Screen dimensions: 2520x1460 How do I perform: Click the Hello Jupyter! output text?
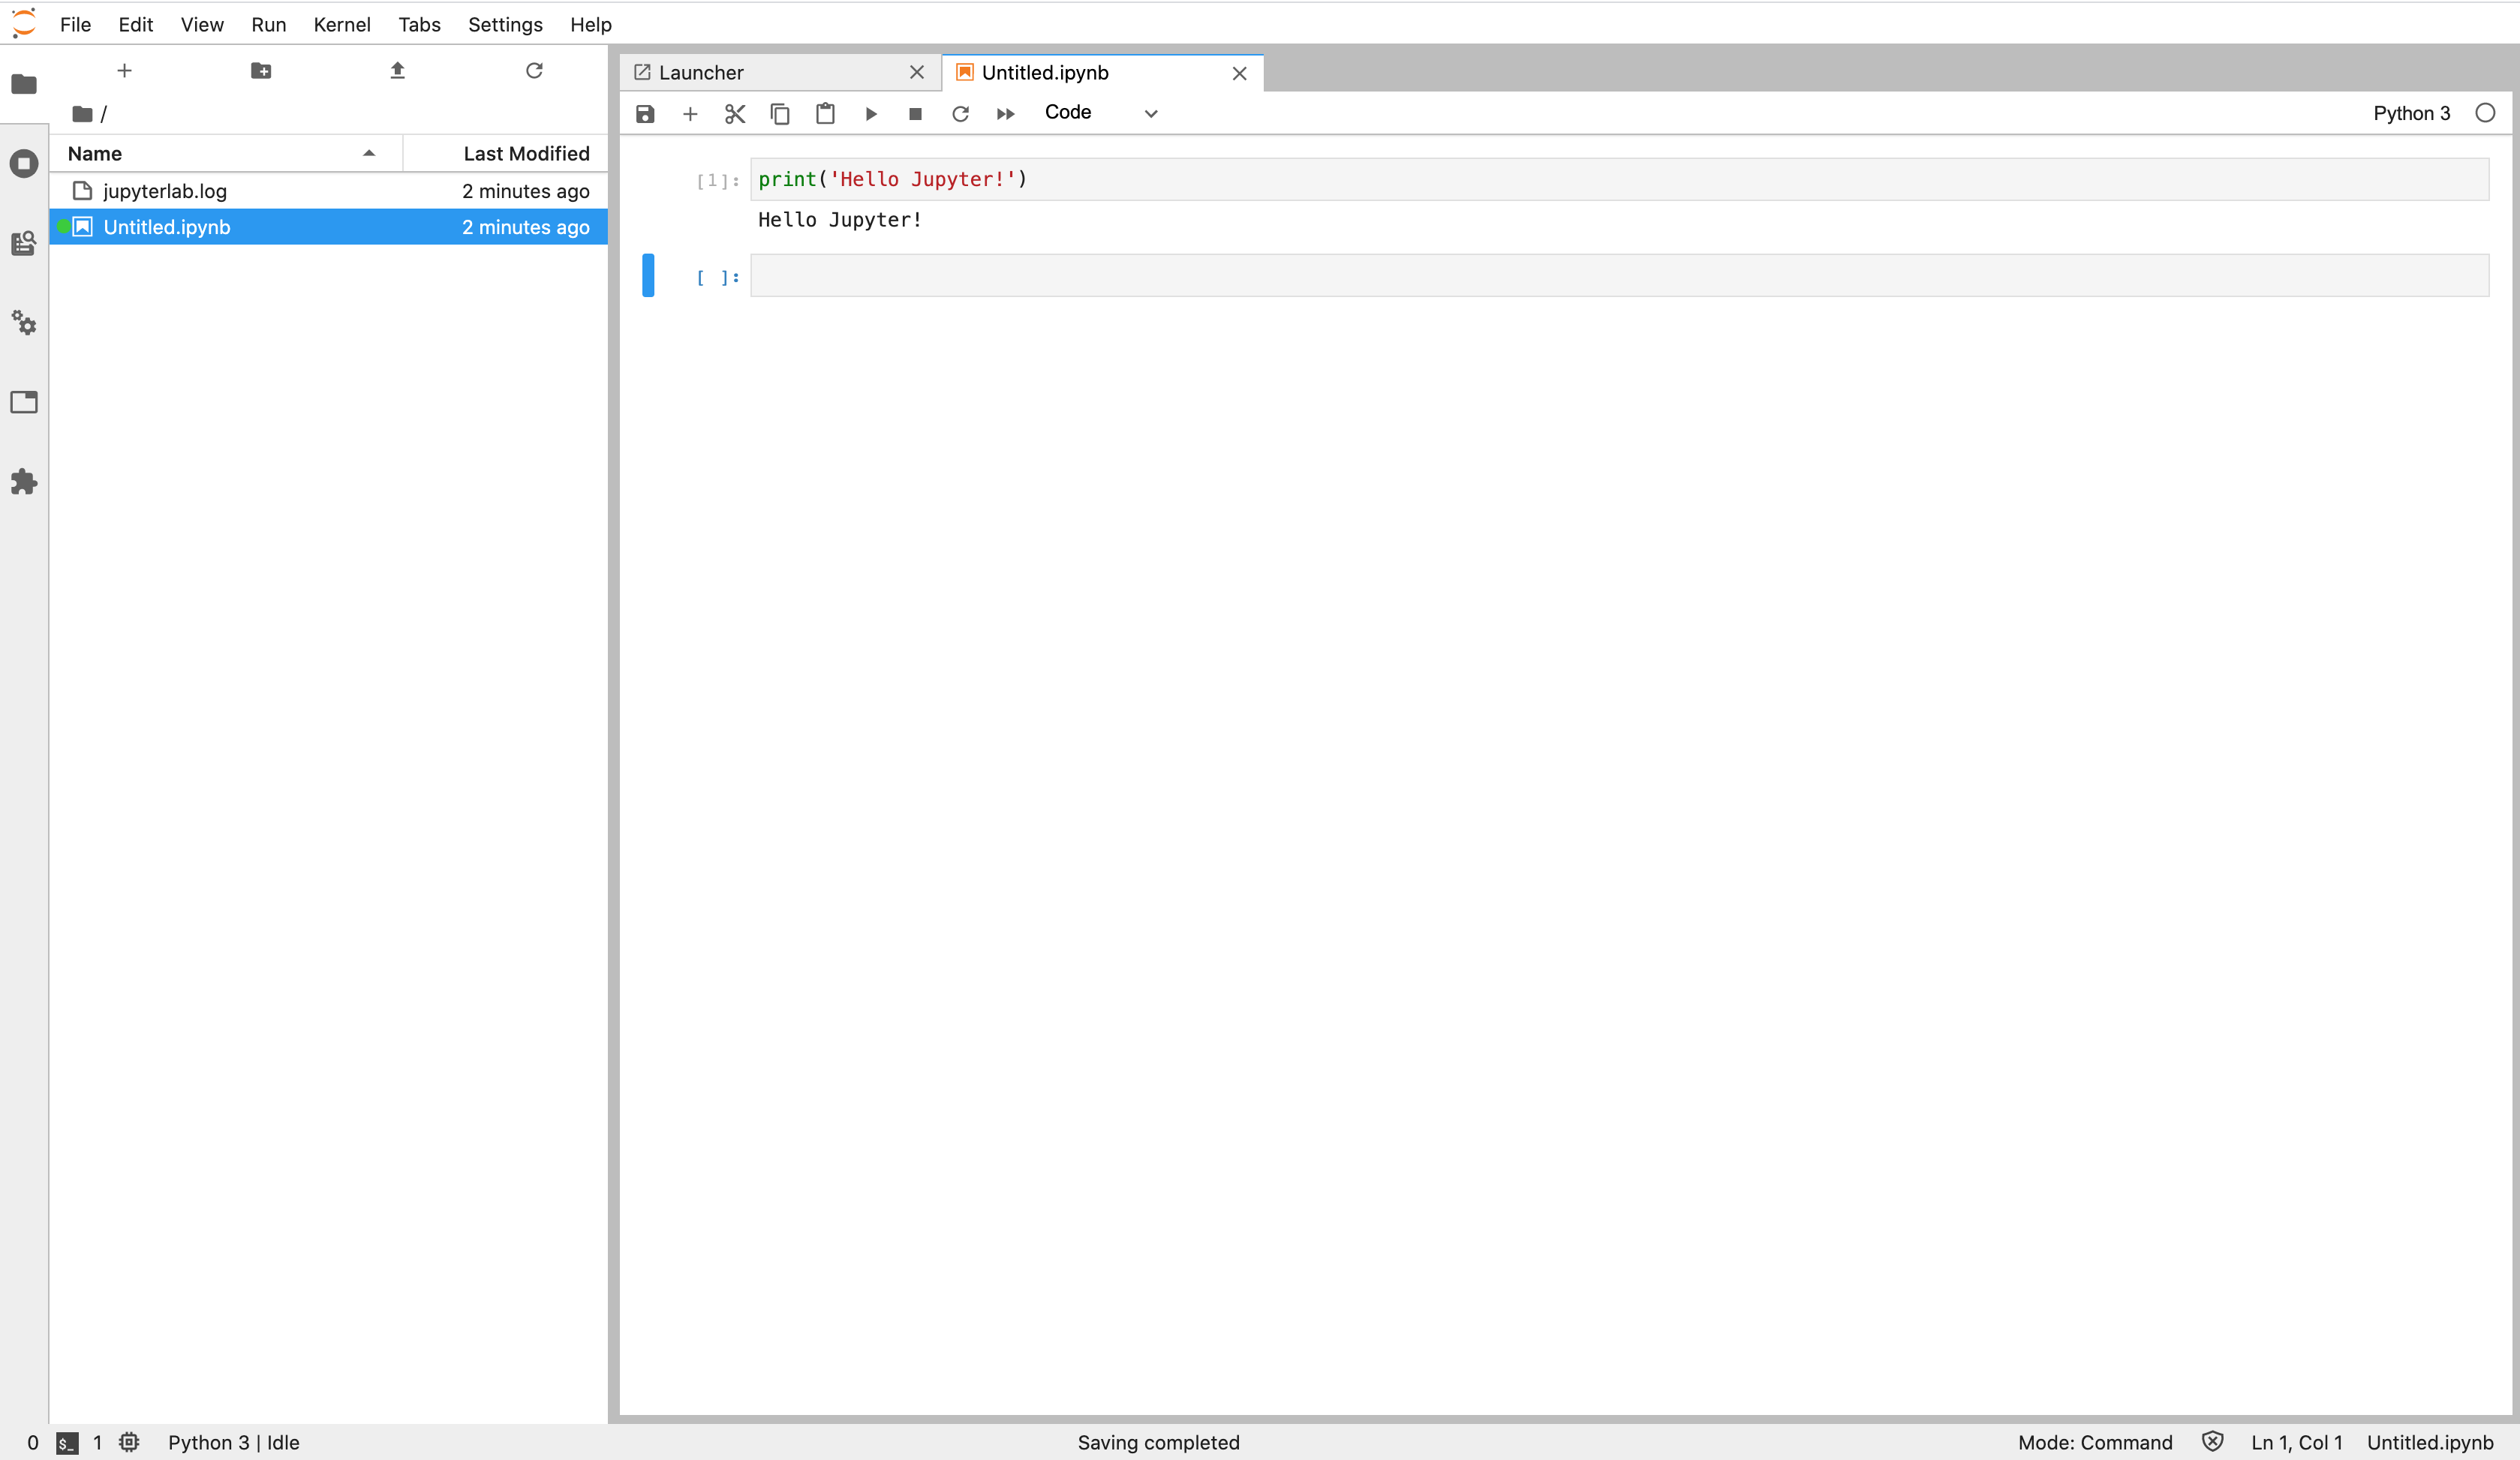[840, 220]
